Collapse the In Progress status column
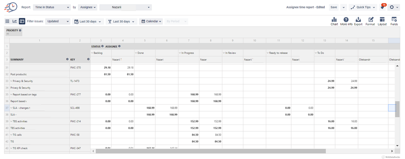The height and width of the screenshot is (159, 405). tap(180, 53)
